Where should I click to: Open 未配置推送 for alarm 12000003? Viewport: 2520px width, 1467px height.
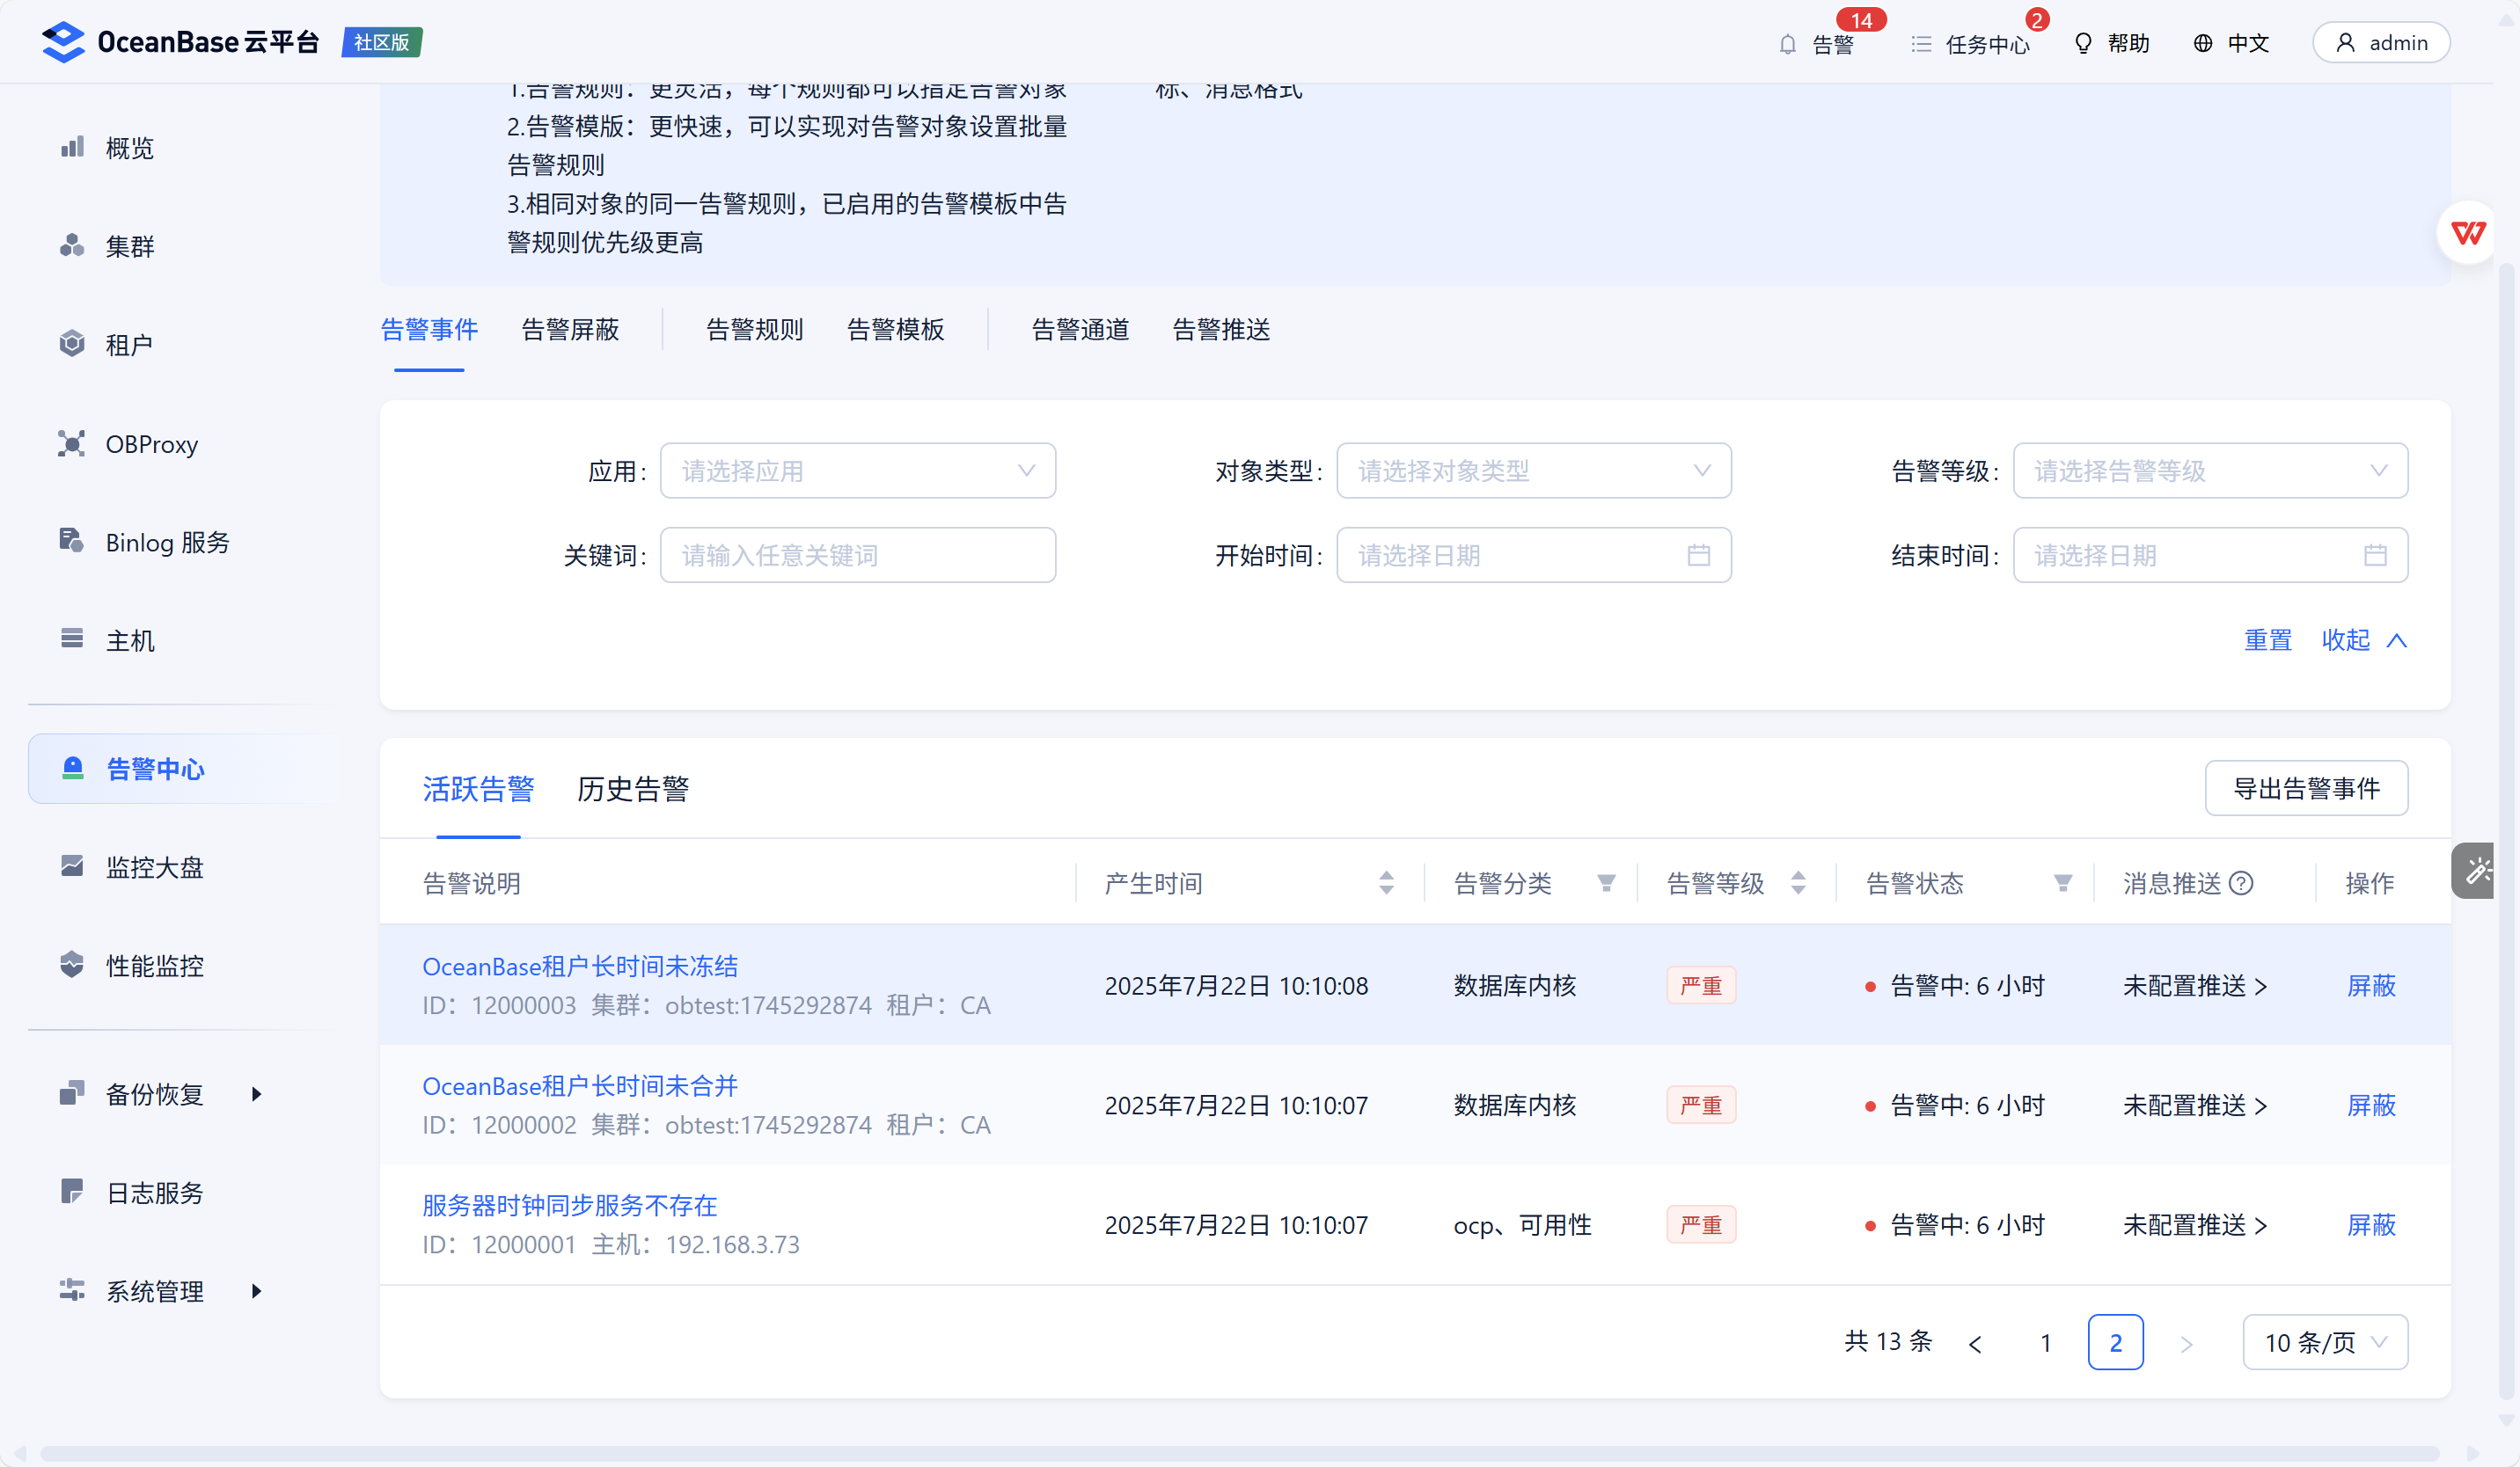click(2195, 985)
